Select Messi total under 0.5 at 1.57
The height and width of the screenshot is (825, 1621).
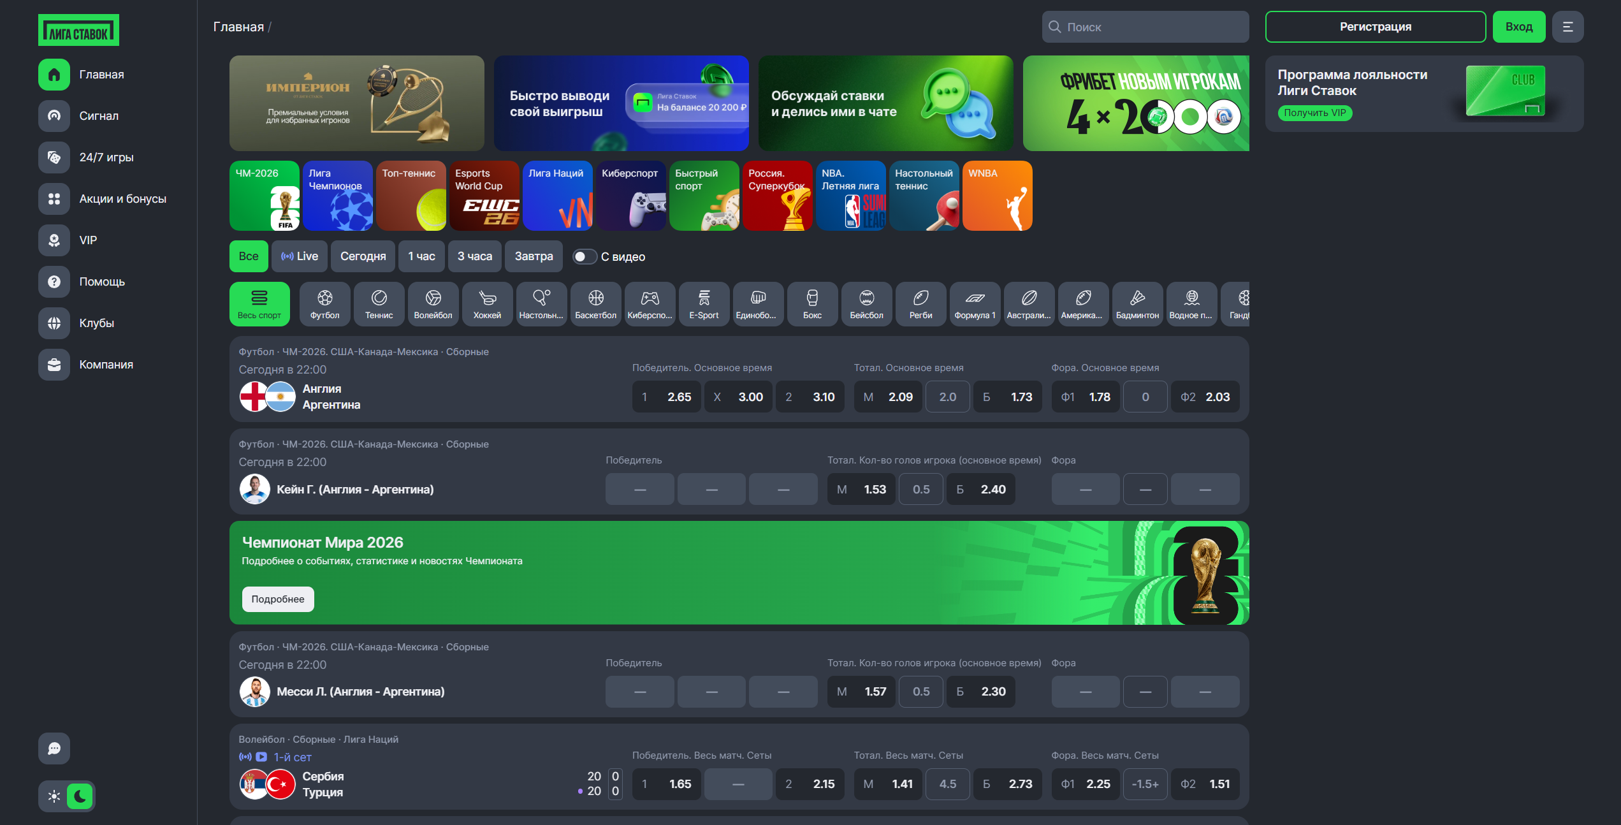pyautogui.click(x=862, y=692)
